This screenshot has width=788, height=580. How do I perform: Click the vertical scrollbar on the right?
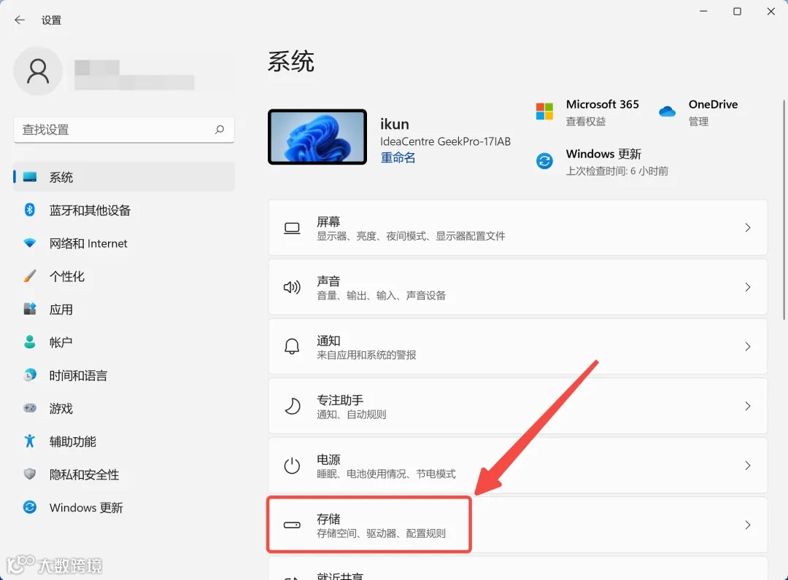pos(784,209)
